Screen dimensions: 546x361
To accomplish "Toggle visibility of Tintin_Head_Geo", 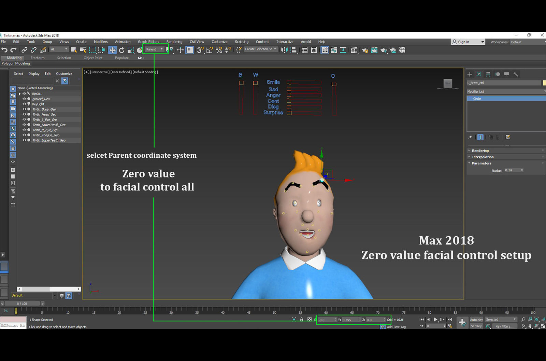I will (x=24, y=114).
